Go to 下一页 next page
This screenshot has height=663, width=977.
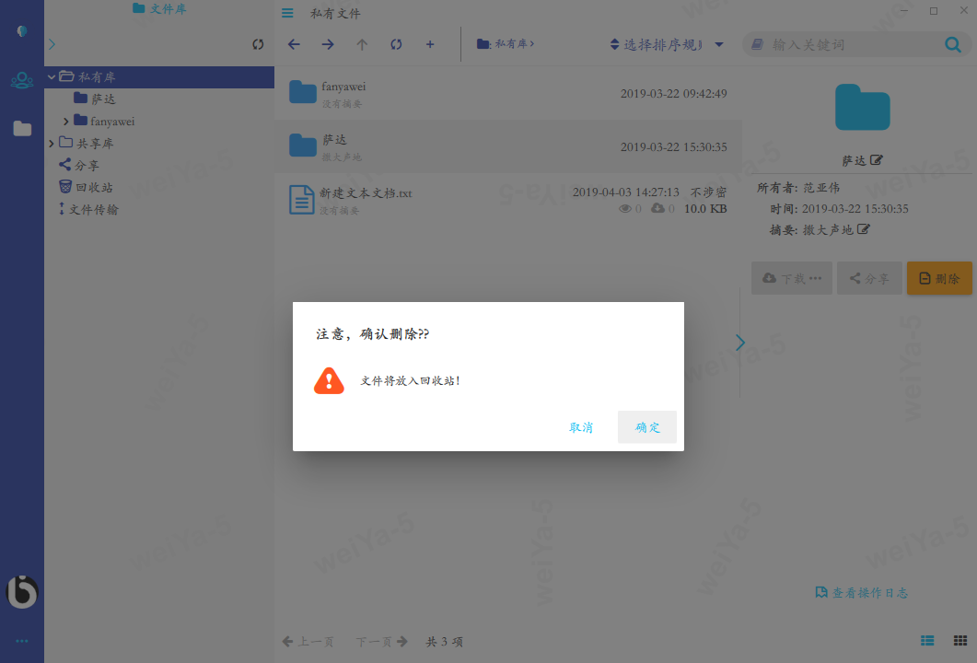tap(381, 641)
